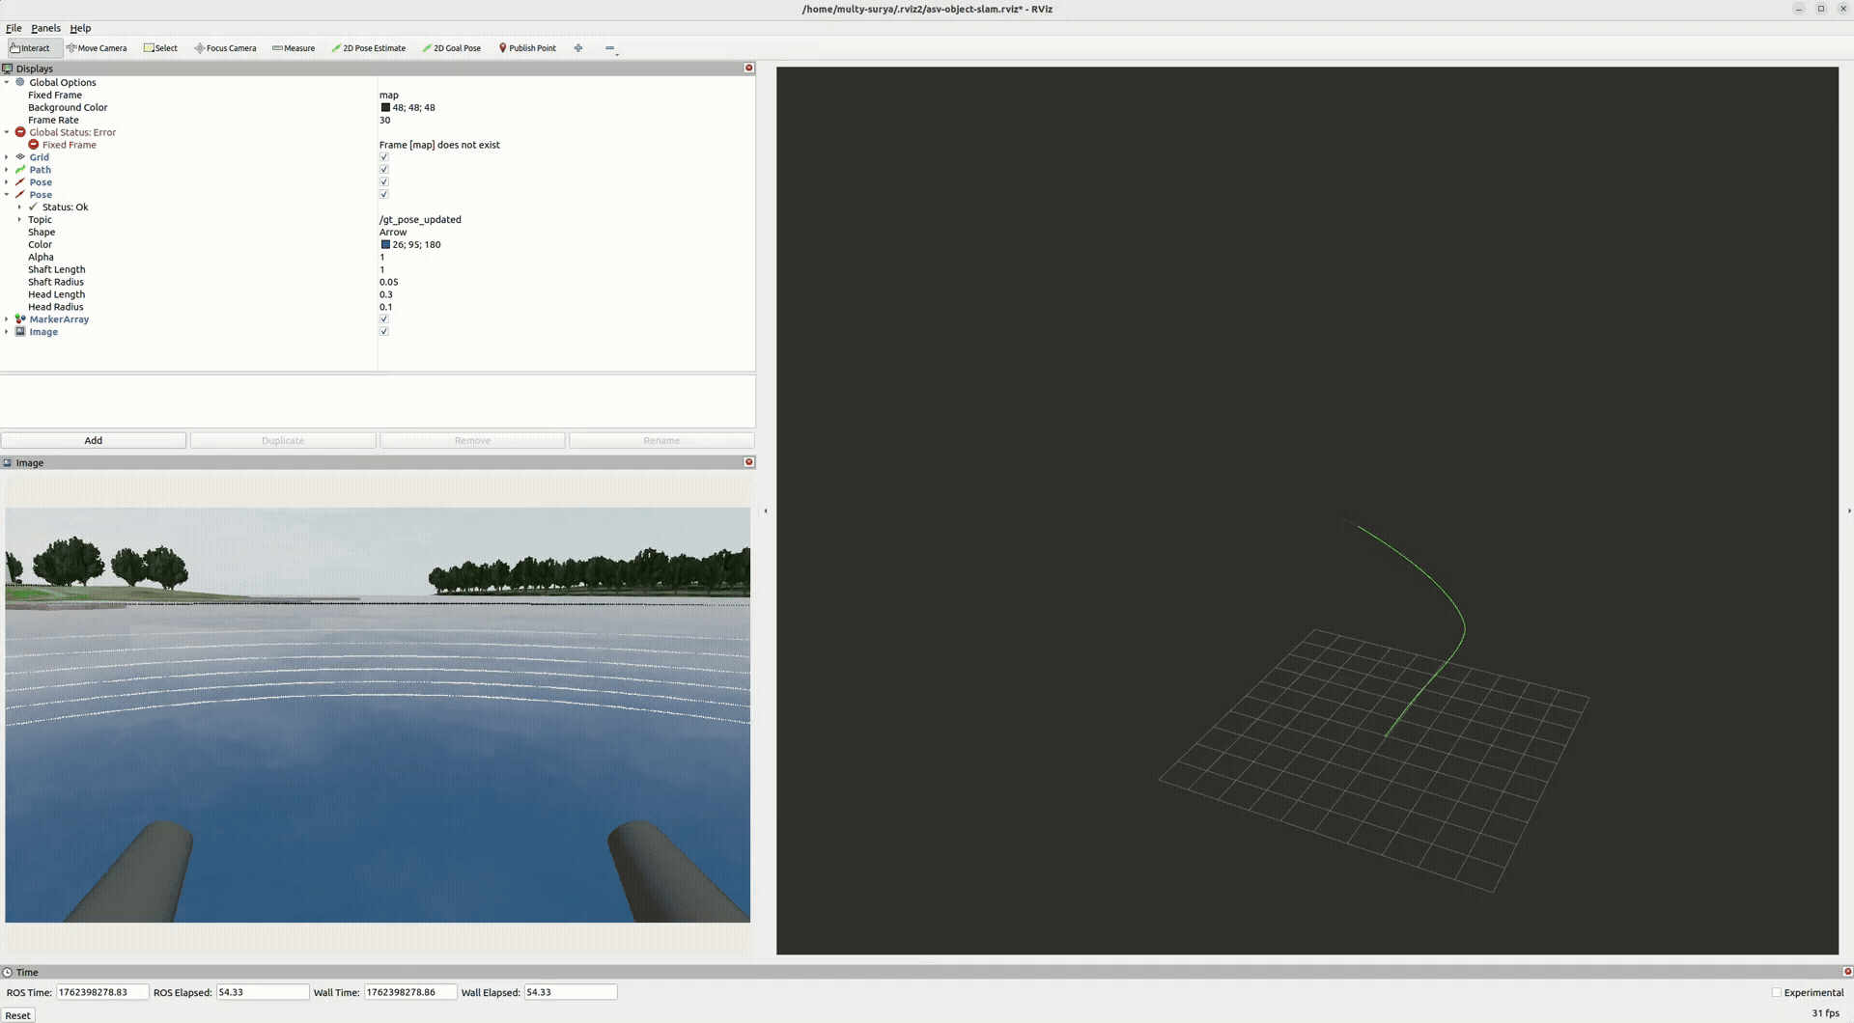Activate the Measure tool
The image size is (1854, 1023).
(294, 47)
